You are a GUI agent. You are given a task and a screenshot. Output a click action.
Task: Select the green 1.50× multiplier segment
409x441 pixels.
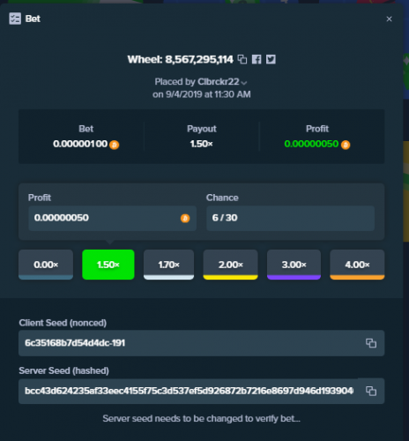[108, 265]
